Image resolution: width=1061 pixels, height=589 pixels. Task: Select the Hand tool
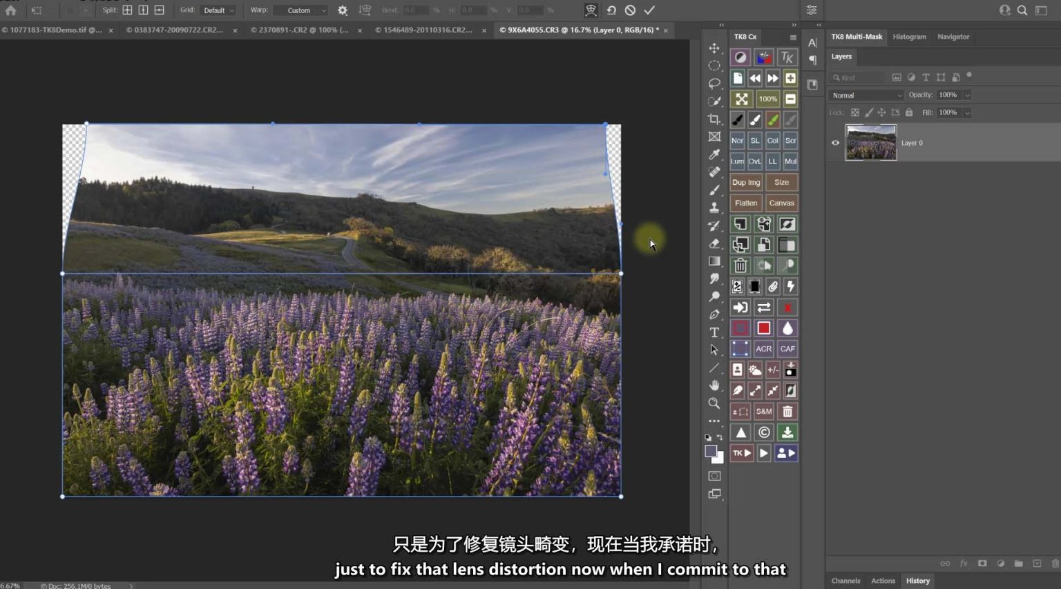click(714, 386)
